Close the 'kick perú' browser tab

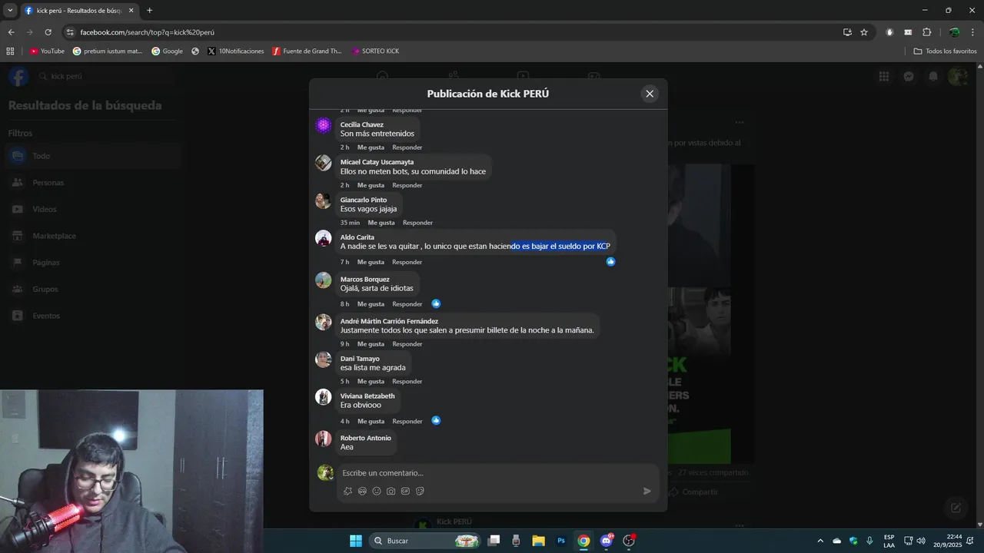[x=131, y=11]
